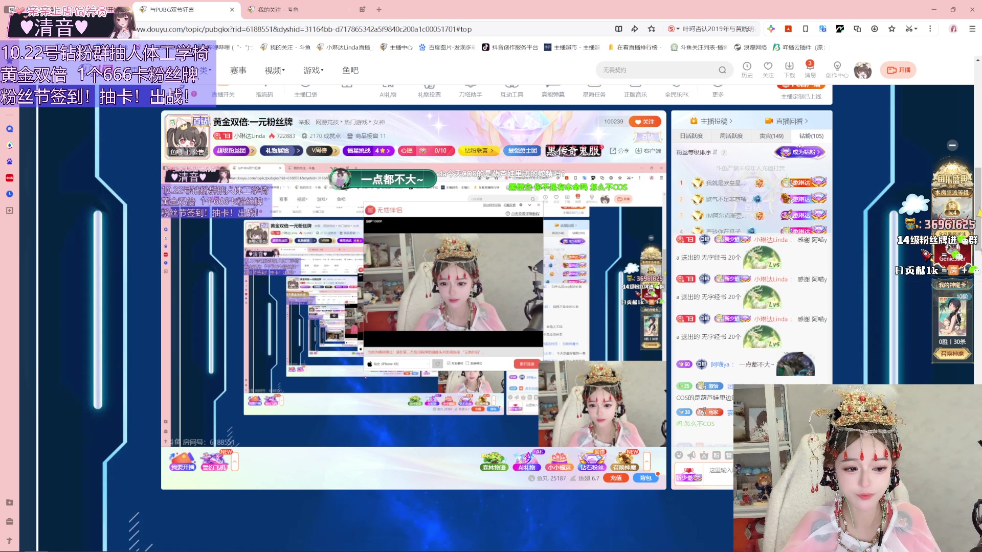This screenshot has width=982, height=552.
Task: Click the 誓约飞机 gift icon
Action: pos(214,462)
